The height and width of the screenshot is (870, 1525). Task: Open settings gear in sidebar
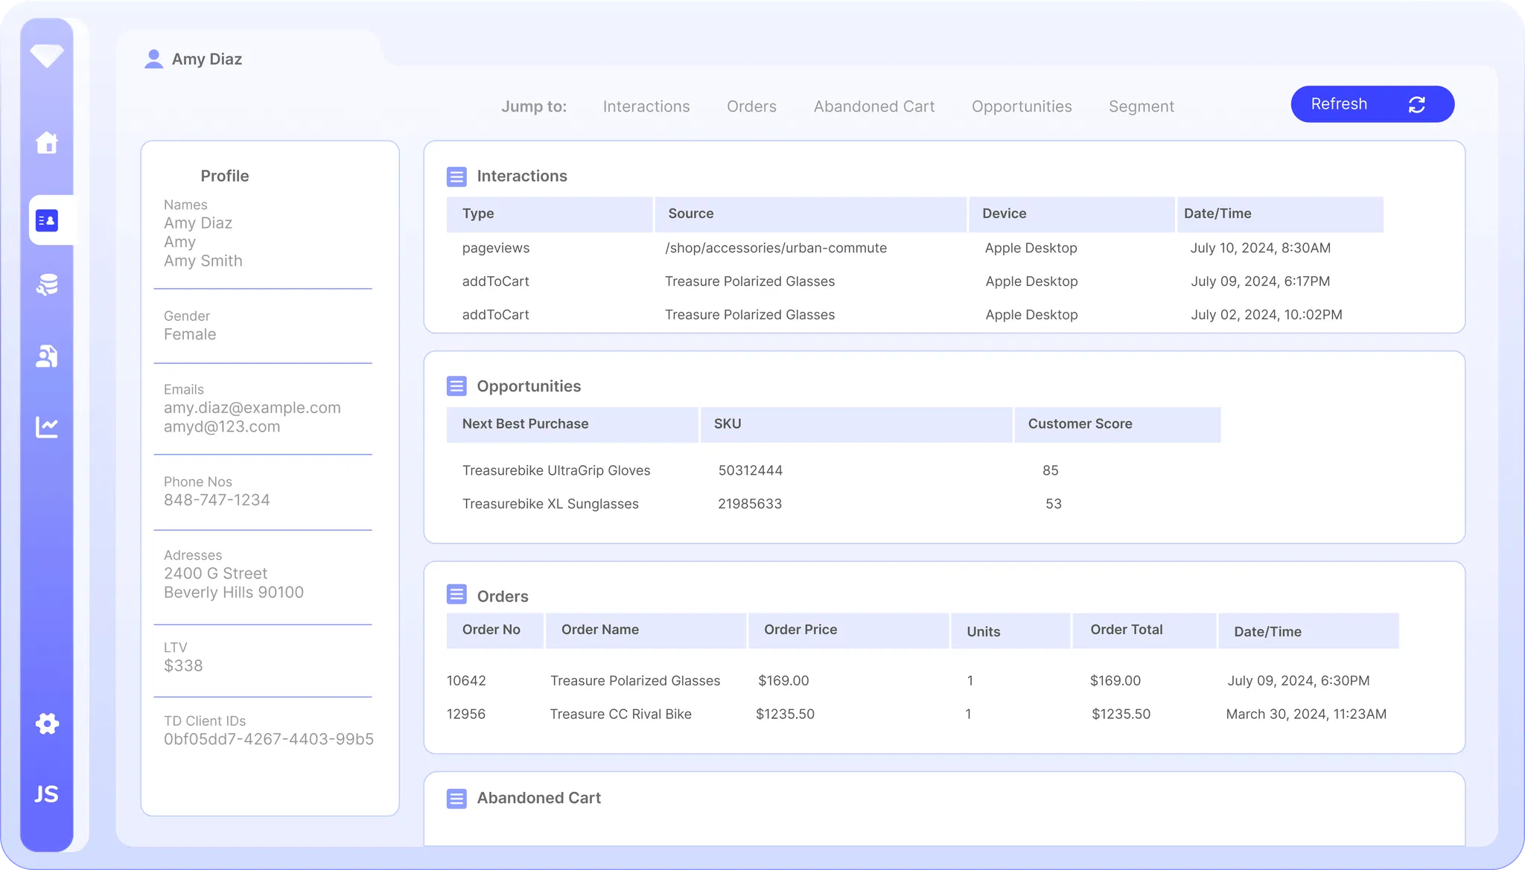point(47,723)
